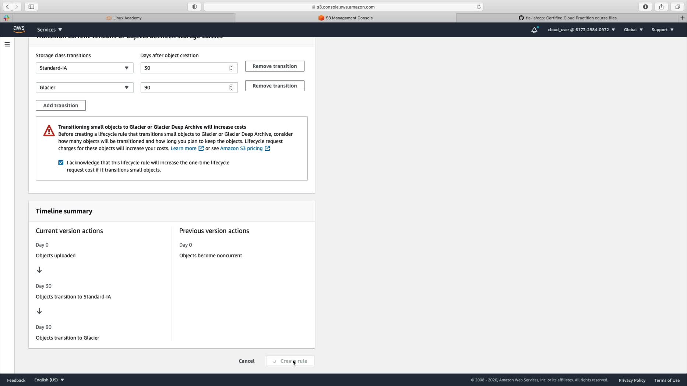Switch to the tia-la/ccp GitHub tab
The height and width of the screenshot is (386, 687).
pos(567,18)
